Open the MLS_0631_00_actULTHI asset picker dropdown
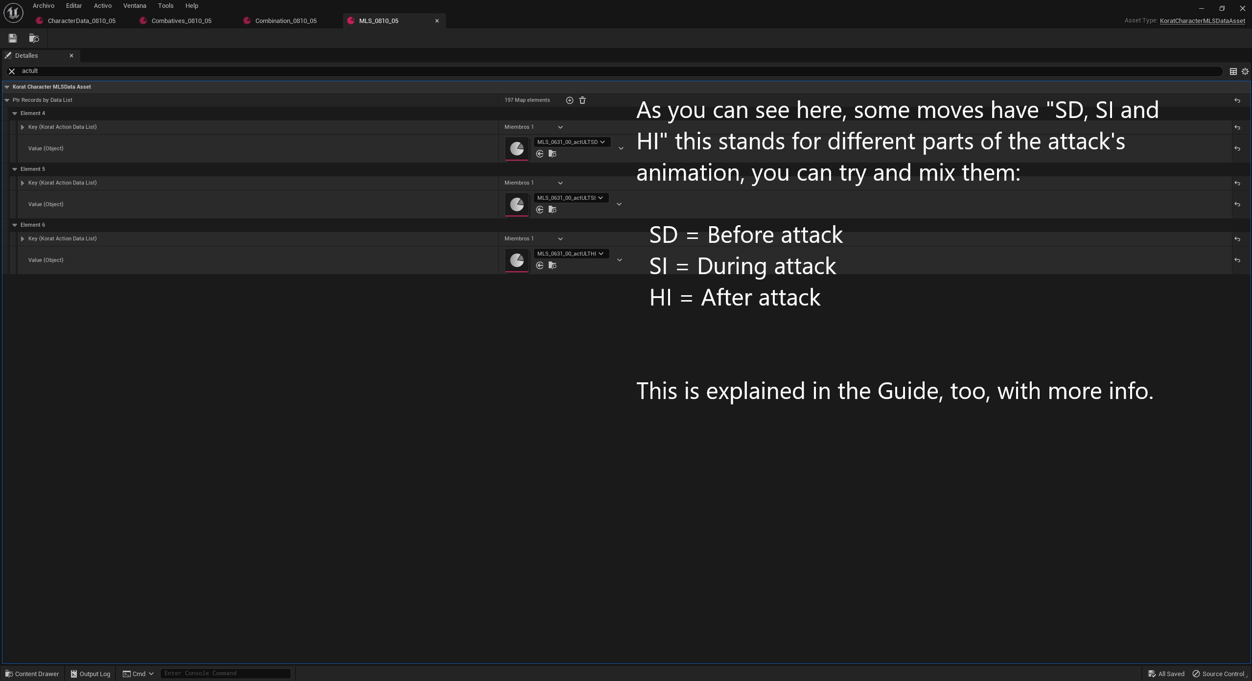Viewport: 1252px width, 681px height. (x=602, y=254)
